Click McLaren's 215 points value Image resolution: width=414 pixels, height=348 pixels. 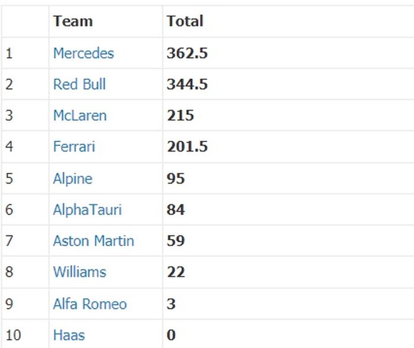pos(180,115)
